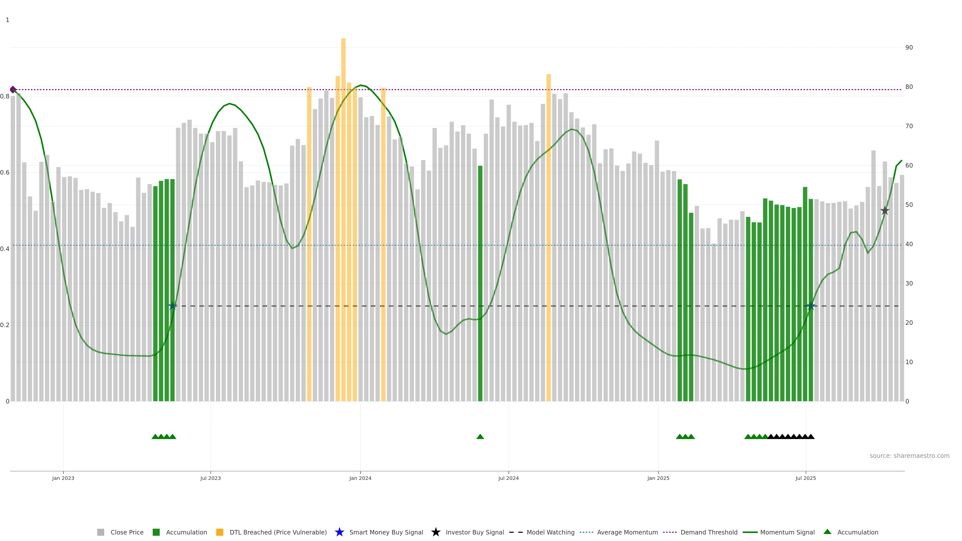Click the source: sharemaestro.com text

[909, 456]
